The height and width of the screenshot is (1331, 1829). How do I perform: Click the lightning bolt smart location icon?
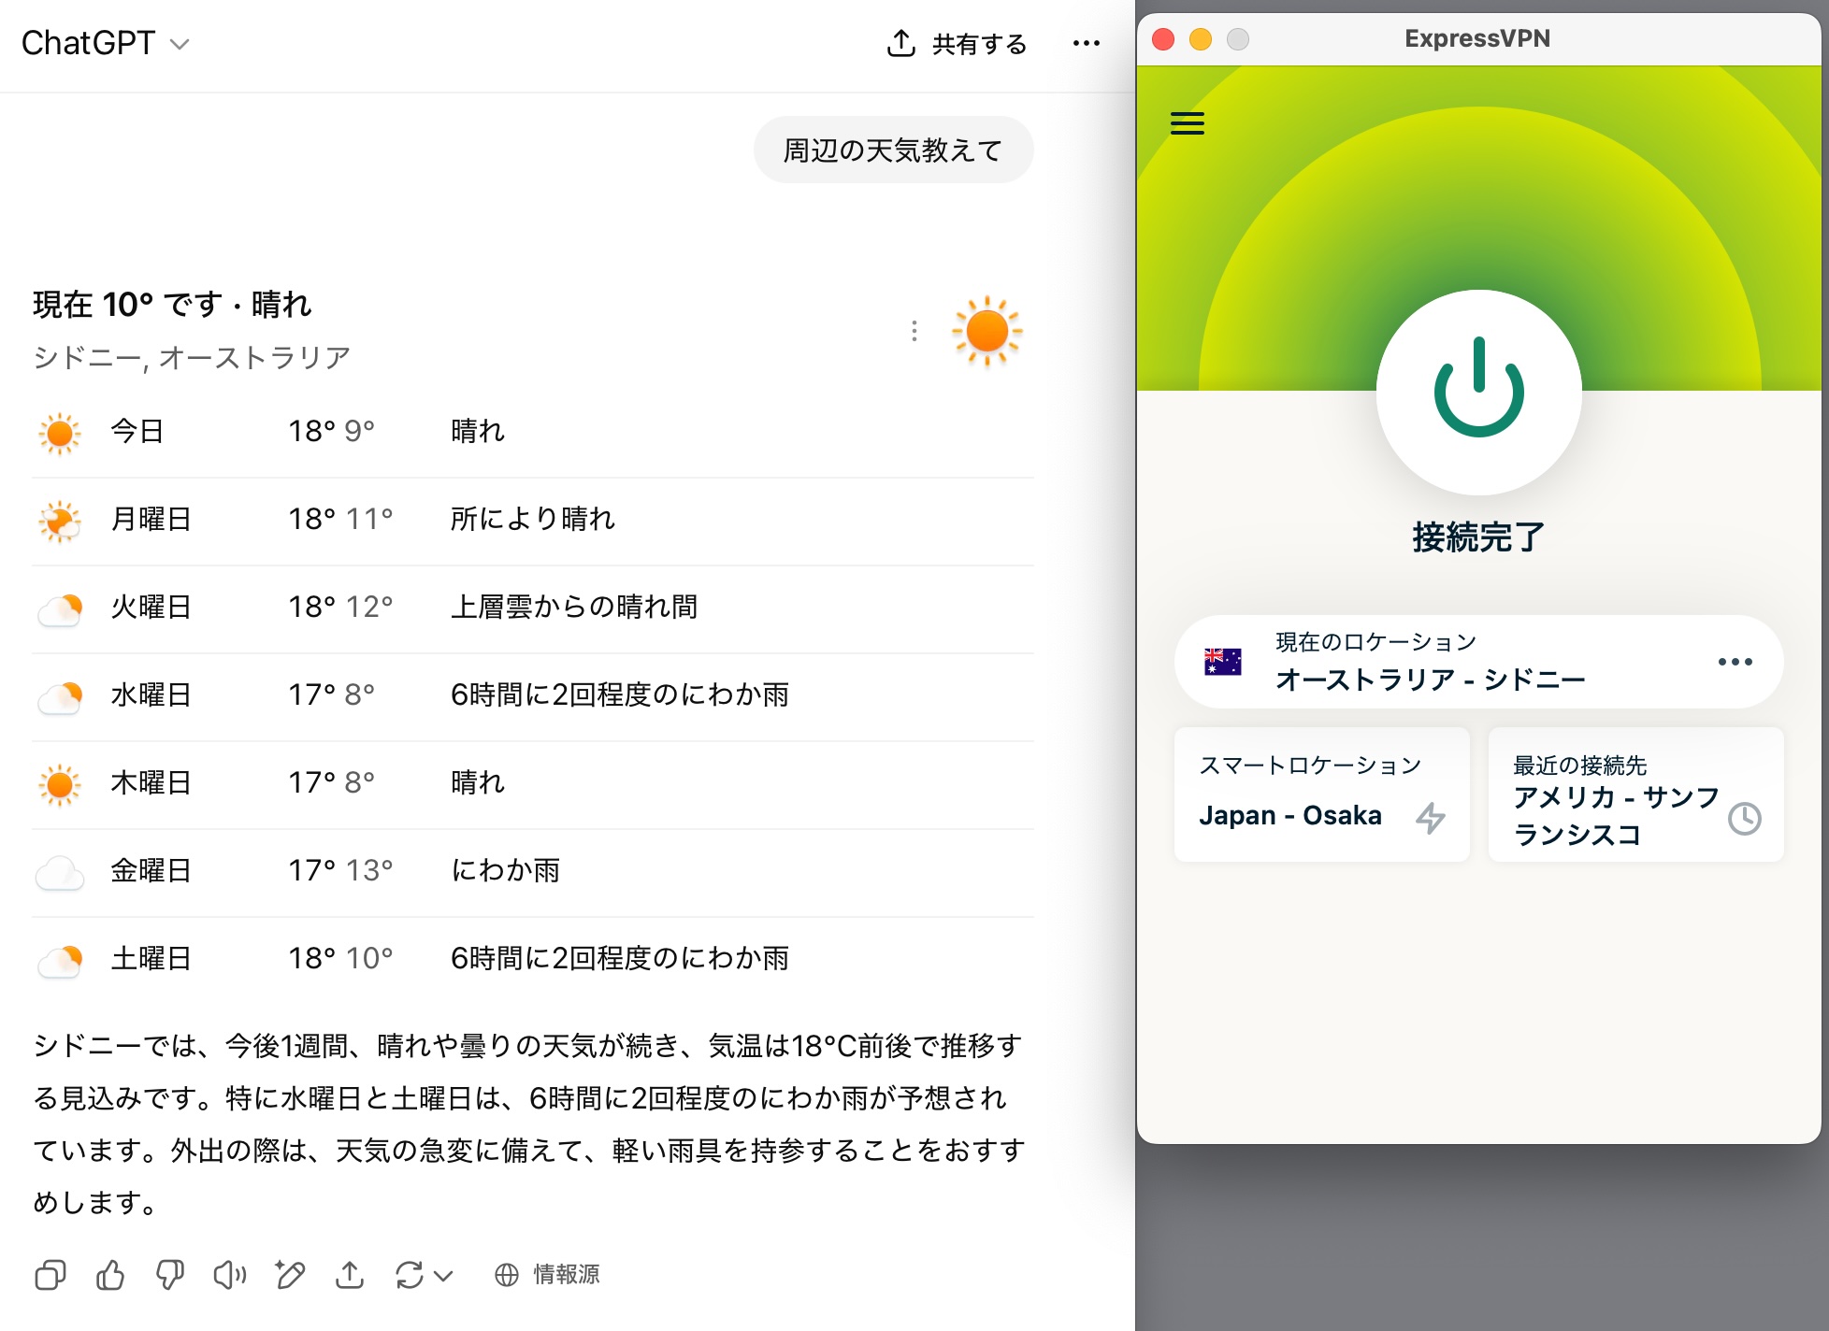coord(1431,818)
